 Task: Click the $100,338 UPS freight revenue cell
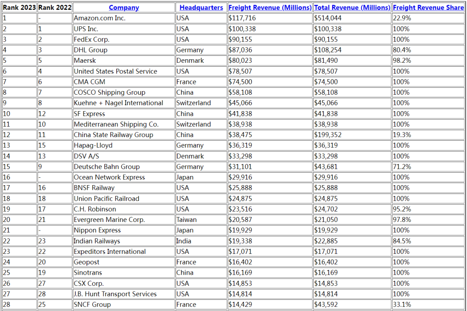pyautogui.click(x=270, y=29)
